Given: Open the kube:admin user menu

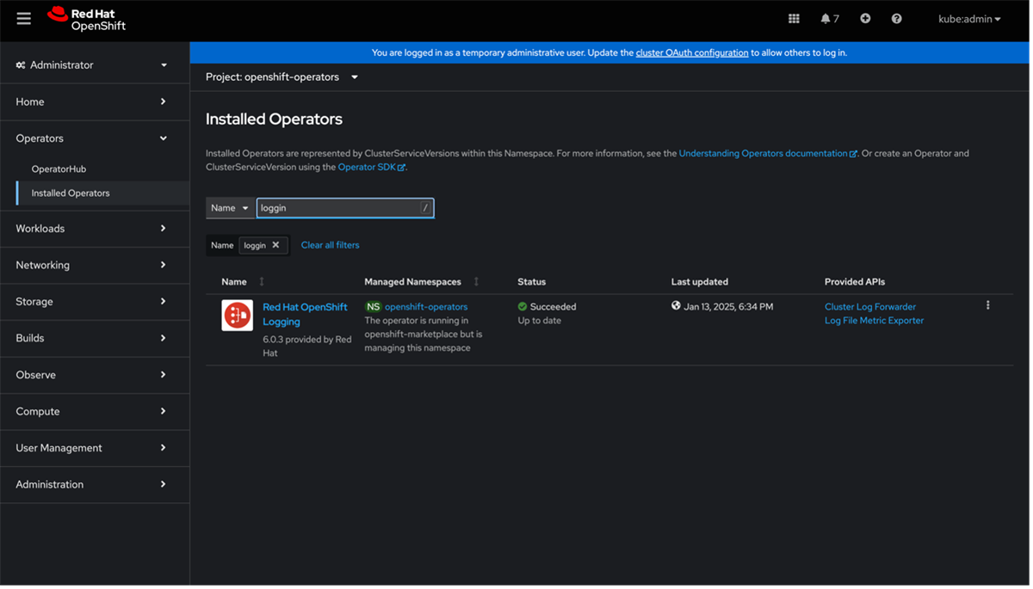Looking at the screenshot, I should click(968, 17).
